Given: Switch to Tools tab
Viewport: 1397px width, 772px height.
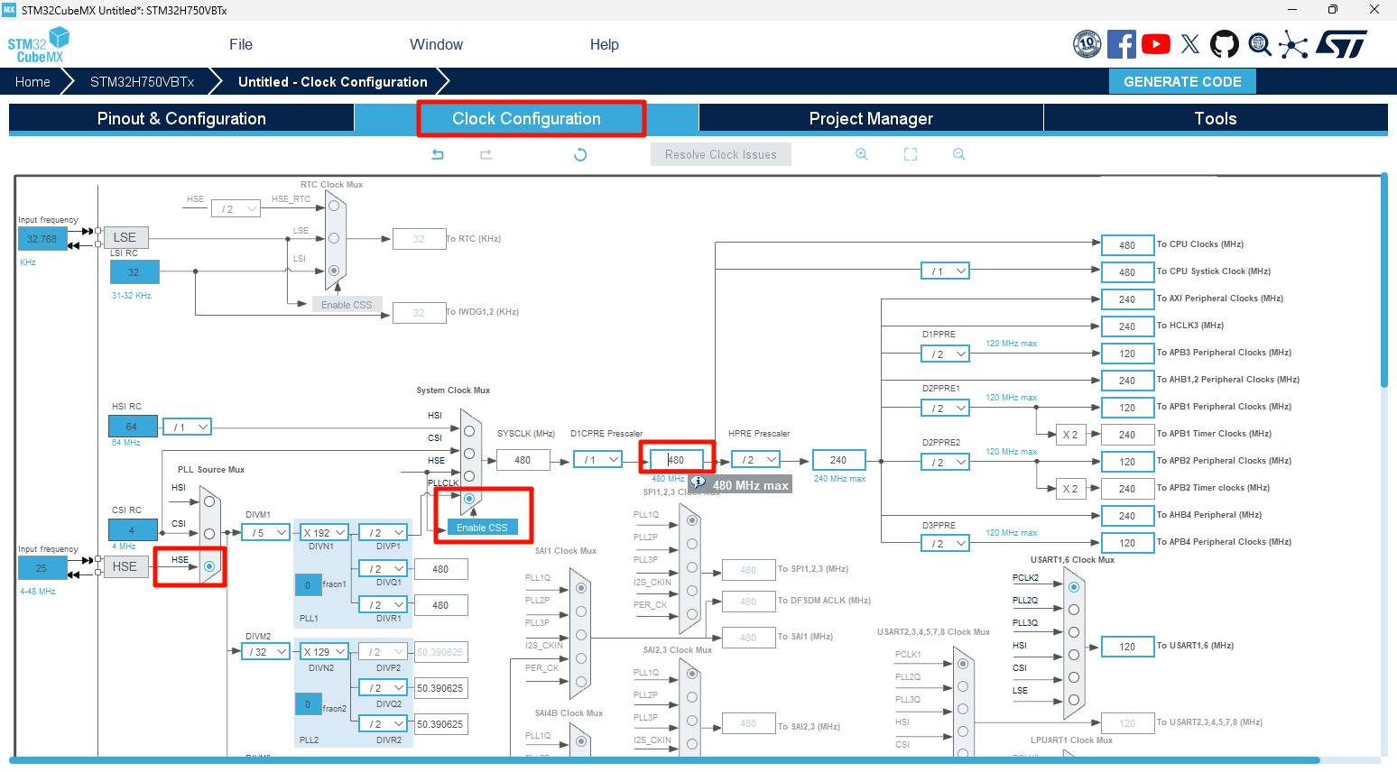Looking at the screenshot, I should [x=1216, y=119].
